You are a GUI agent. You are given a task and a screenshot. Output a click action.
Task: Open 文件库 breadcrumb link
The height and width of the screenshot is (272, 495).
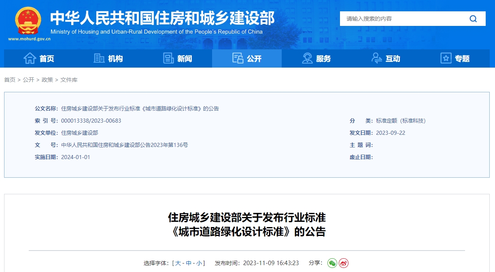coord(69,80)
